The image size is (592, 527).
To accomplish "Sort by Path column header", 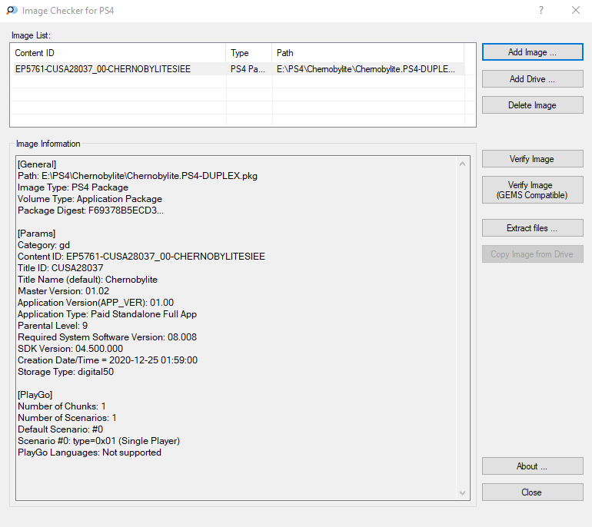I will (368, 53).
